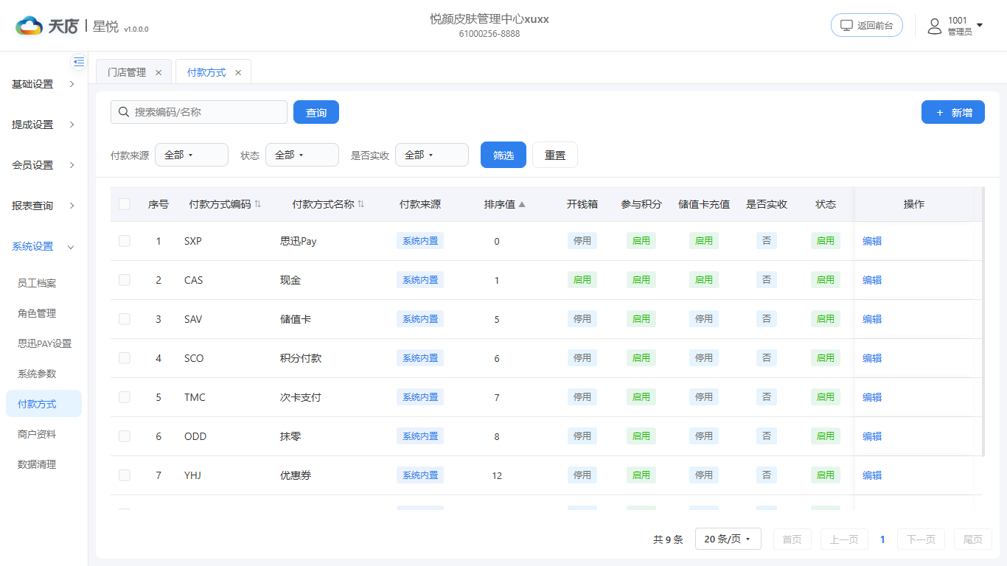Viewport: 1007px width, 566px height.
Task: Edit the 现金 payment method
Action: tap(872, 280)
